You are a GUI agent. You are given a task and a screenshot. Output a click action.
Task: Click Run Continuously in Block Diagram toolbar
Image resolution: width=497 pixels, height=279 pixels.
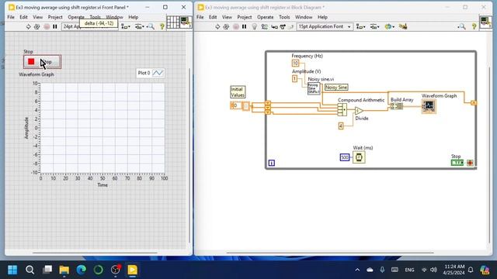tap(226, 27)
